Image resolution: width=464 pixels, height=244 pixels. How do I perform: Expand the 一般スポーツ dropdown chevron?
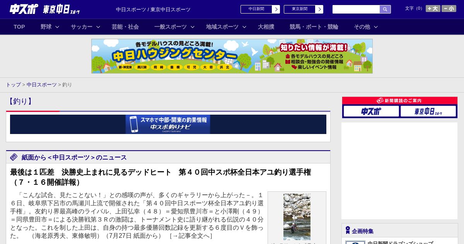(193, 27)
